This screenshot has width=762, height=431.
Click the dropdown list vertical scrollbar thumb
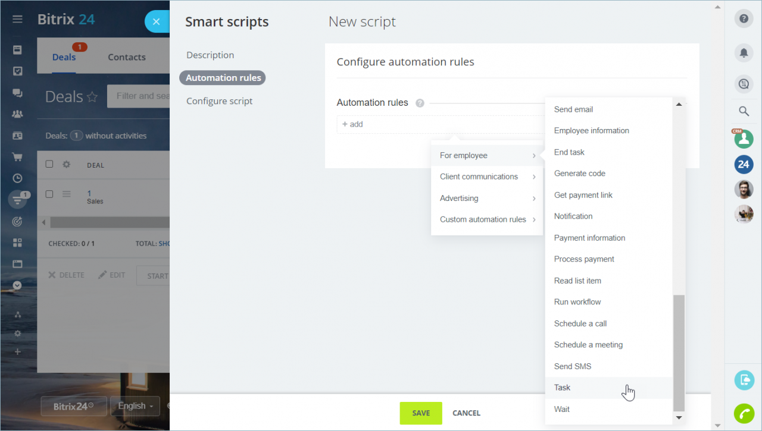[x=679, y=353]
